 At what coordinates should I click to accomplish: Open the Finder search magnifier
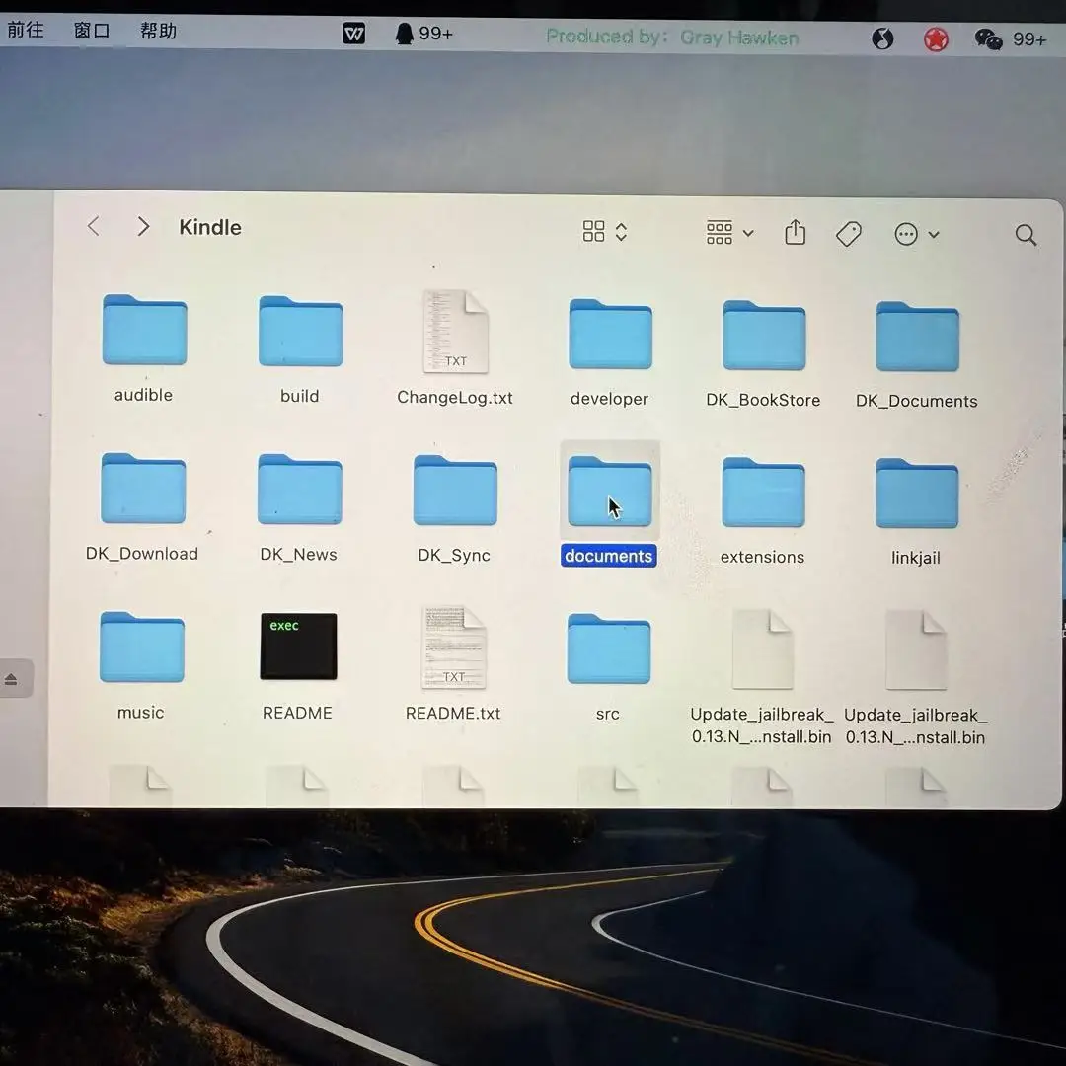tap(1026, 235)
